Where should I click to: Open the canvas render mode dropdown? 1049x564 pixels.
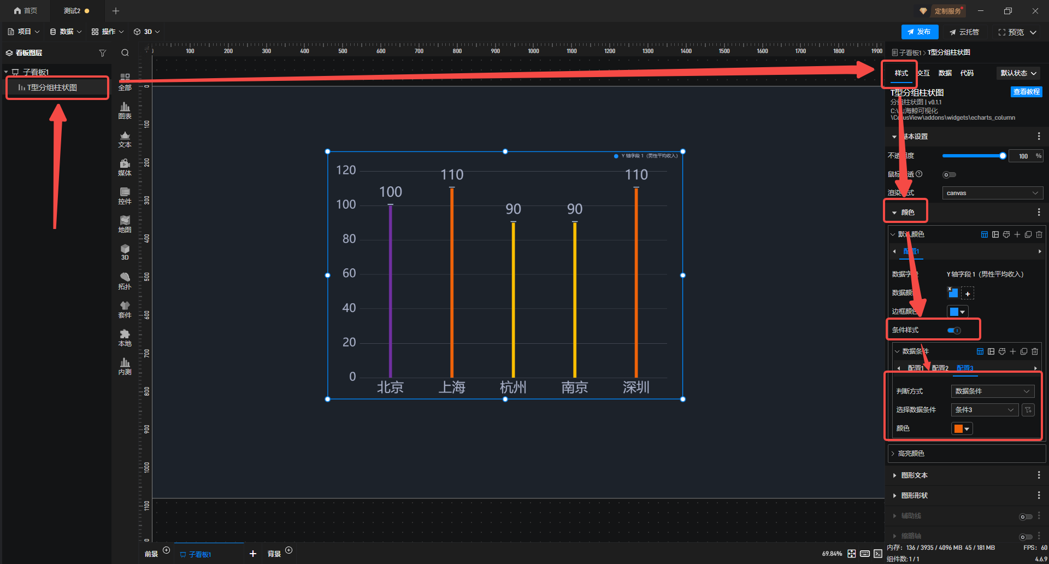point(992,193)
